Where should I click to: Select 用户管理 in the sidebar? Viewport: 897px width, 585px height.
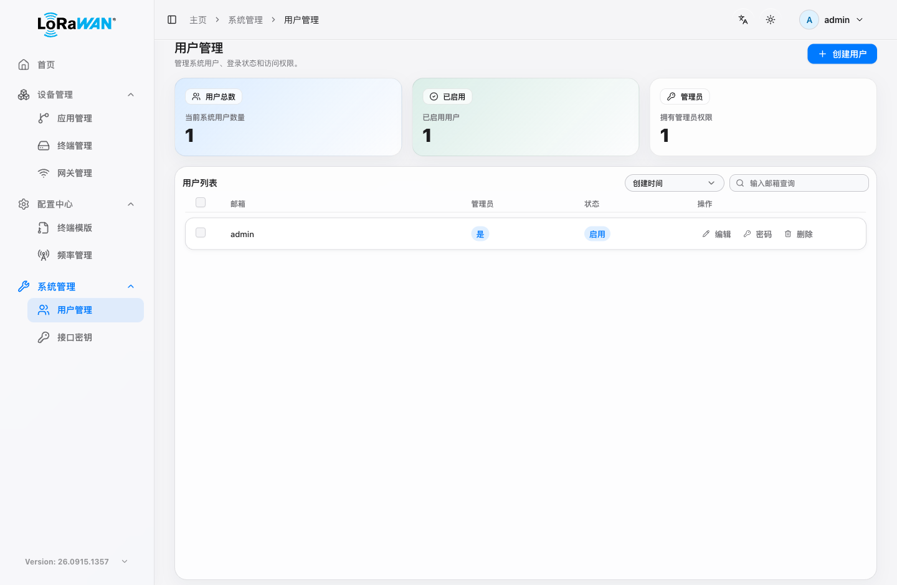[x=85, y=310]
